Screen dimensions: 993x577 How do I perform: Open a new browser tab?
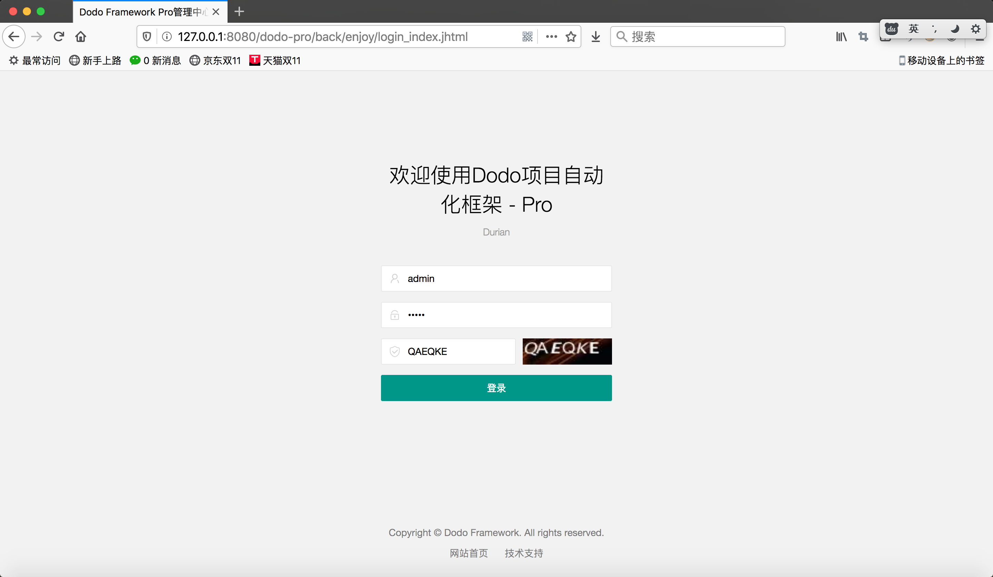coord(239,12)
